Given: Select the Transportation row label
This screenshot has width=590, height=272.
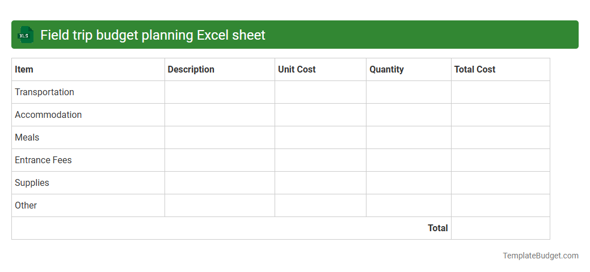Looking at the screenshot, I should coord(44,92).
